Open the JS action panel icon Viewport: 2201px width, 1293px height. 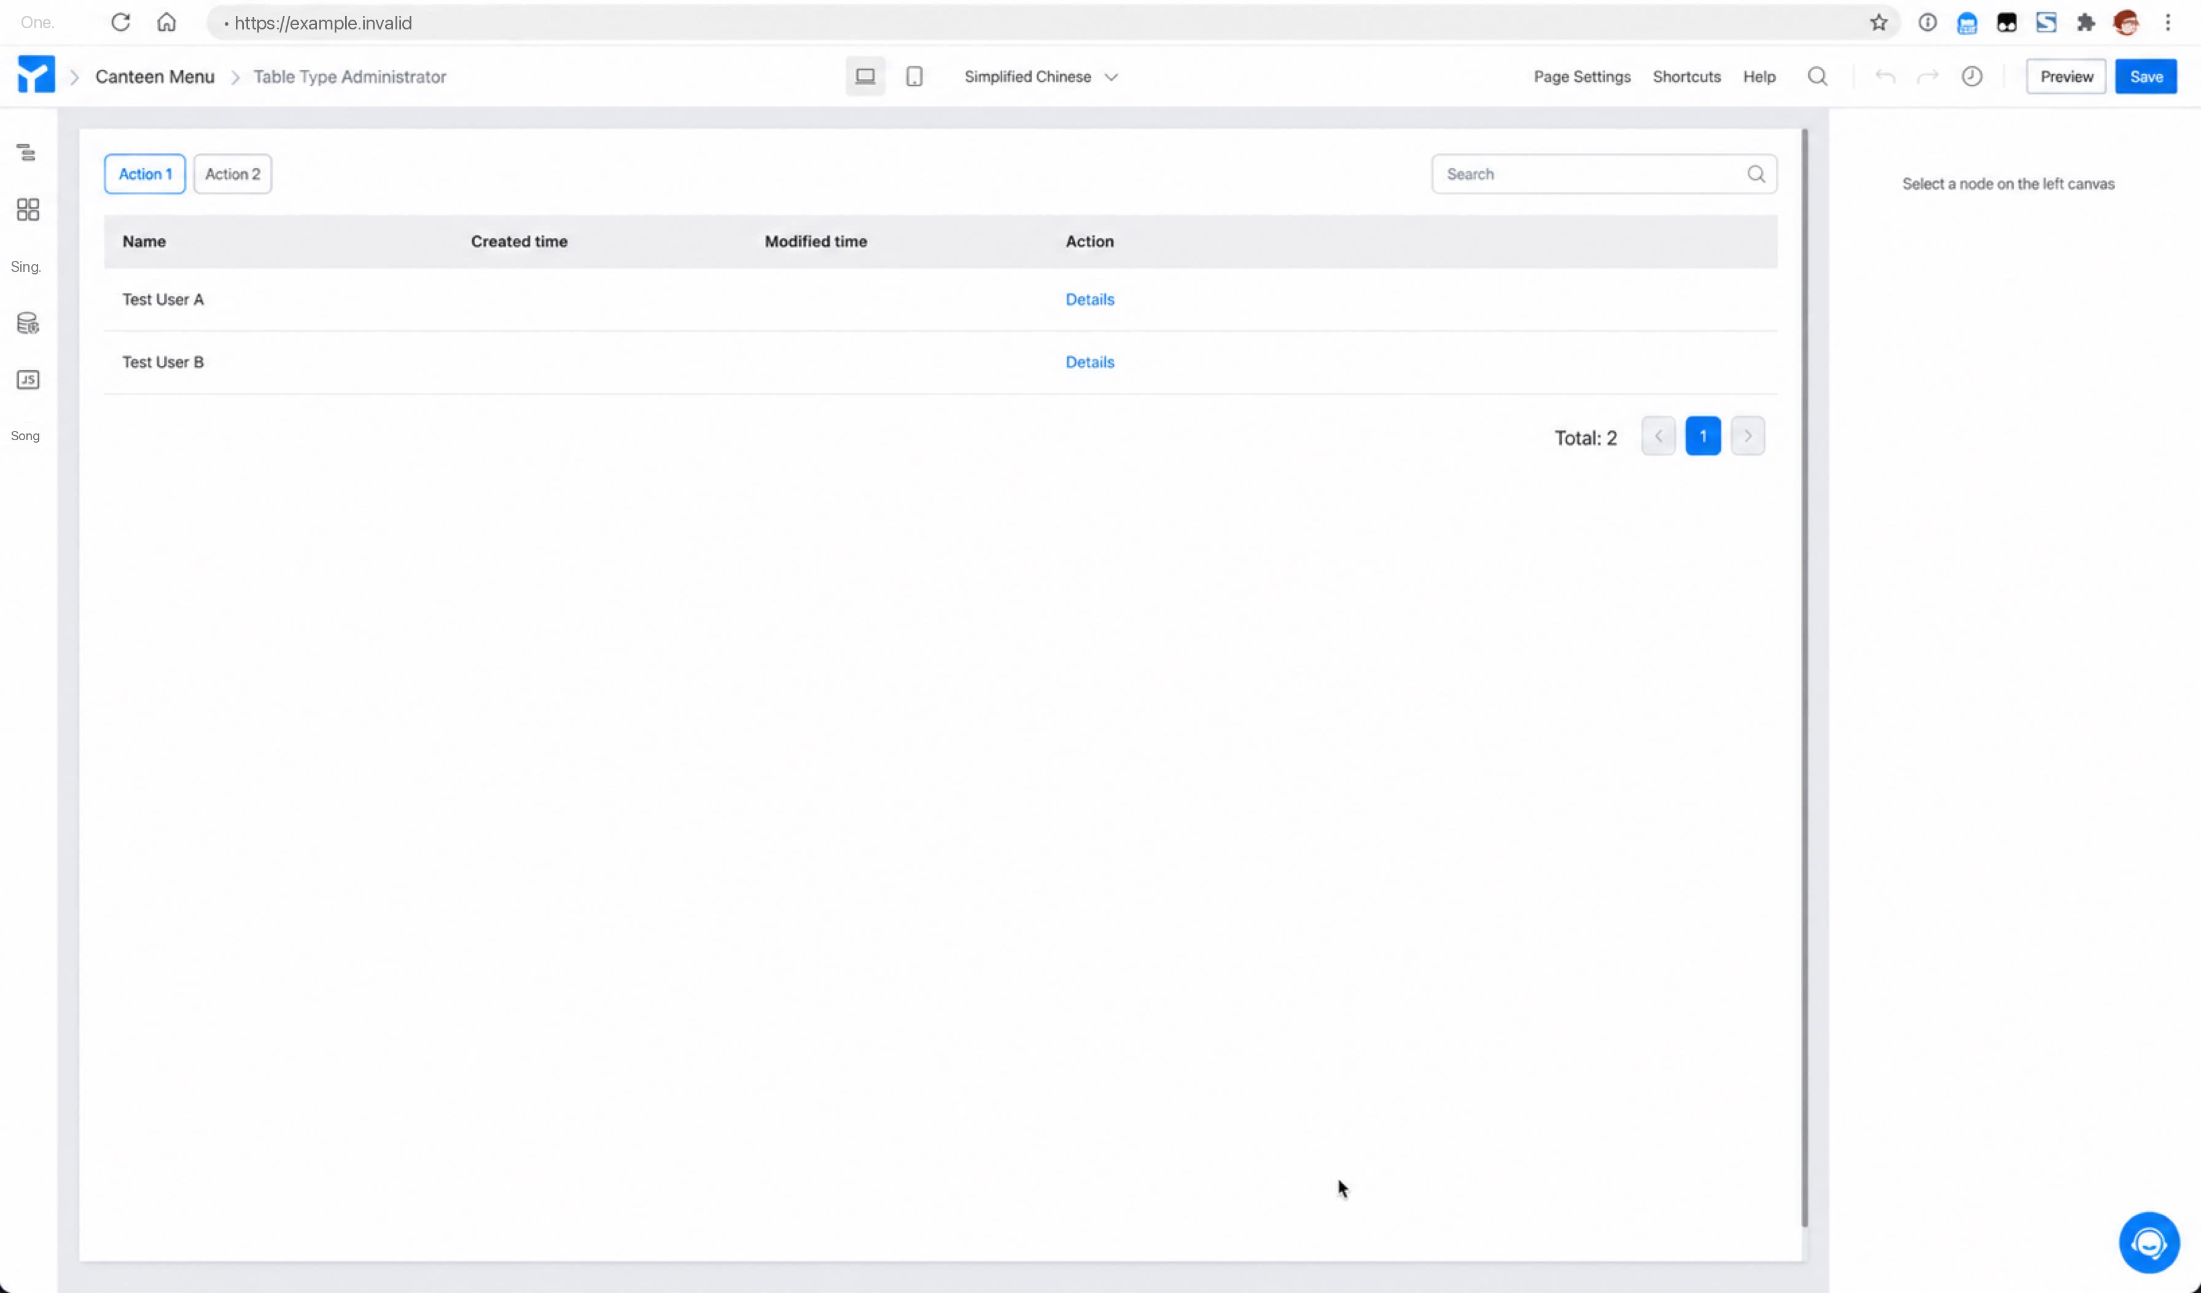27,380
